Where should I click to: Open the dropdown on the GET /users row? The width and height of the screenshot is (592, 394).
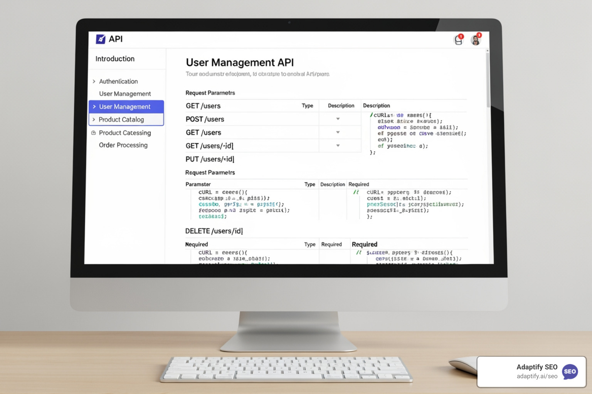[338, 132]
